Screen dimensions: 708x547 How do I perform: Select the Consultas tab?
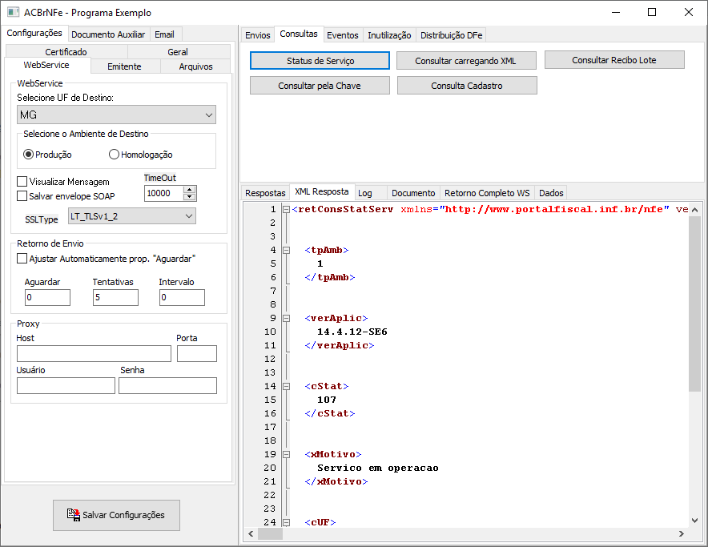click(299, 34)
